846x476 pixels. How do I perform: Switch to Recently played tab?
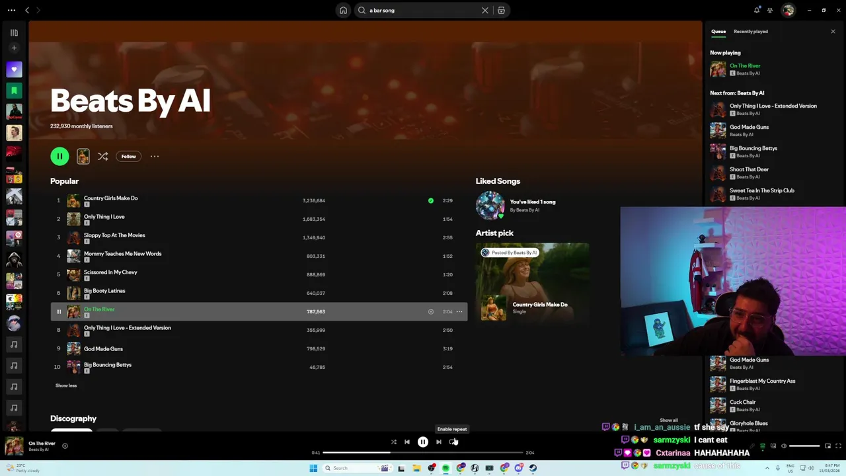pos(751,31)
